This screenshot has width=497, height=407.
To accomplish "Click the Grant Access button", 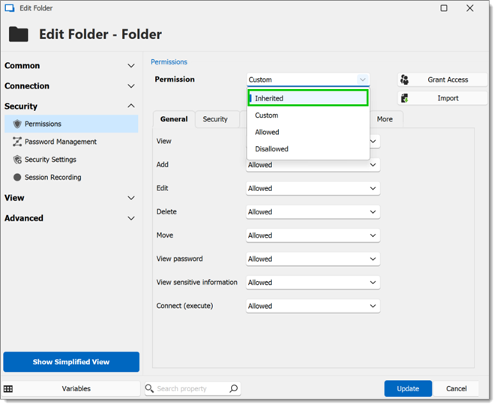I will [442, 80].
